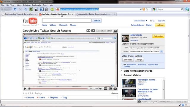The image size is (190, 107).
Task: Click the YouTube Search button
Action: click(97, 21)
